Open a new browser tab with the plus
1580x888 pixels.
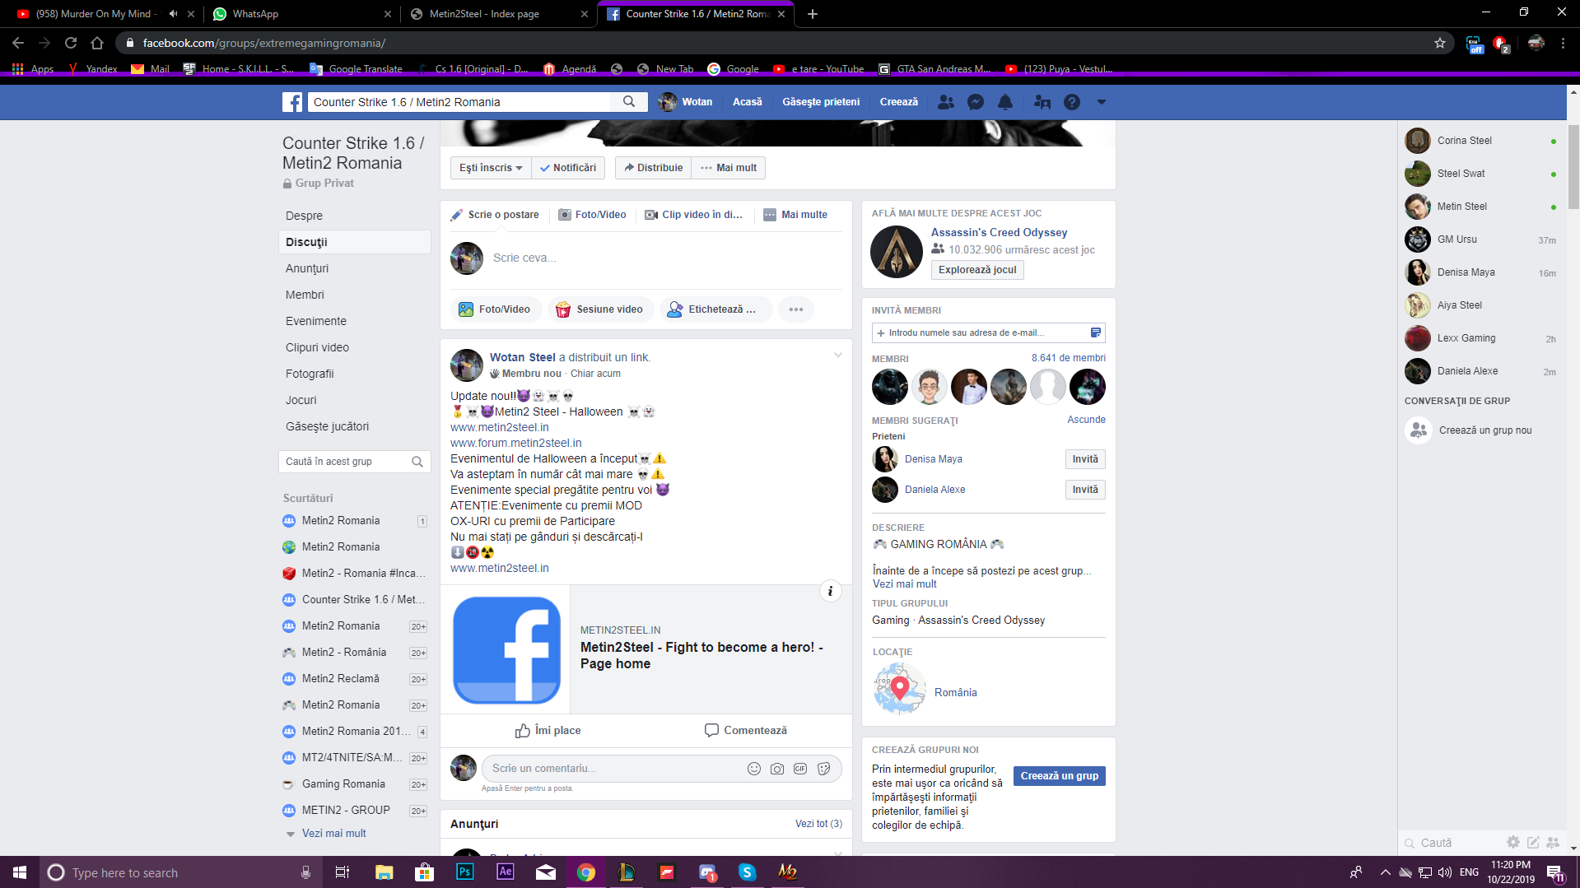pos(813,13)
